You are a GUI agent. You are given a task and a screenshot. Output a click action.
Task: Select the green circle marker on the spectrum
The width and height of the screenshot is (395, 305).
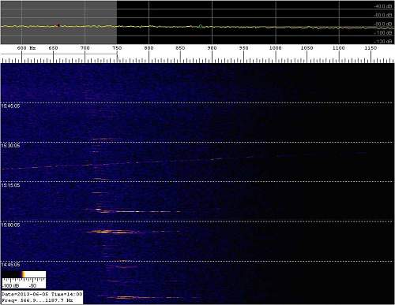coord(201,26)
